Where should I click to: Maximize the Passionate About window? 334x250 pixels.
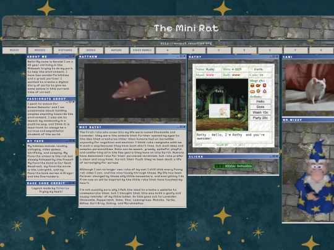(70, 102)
